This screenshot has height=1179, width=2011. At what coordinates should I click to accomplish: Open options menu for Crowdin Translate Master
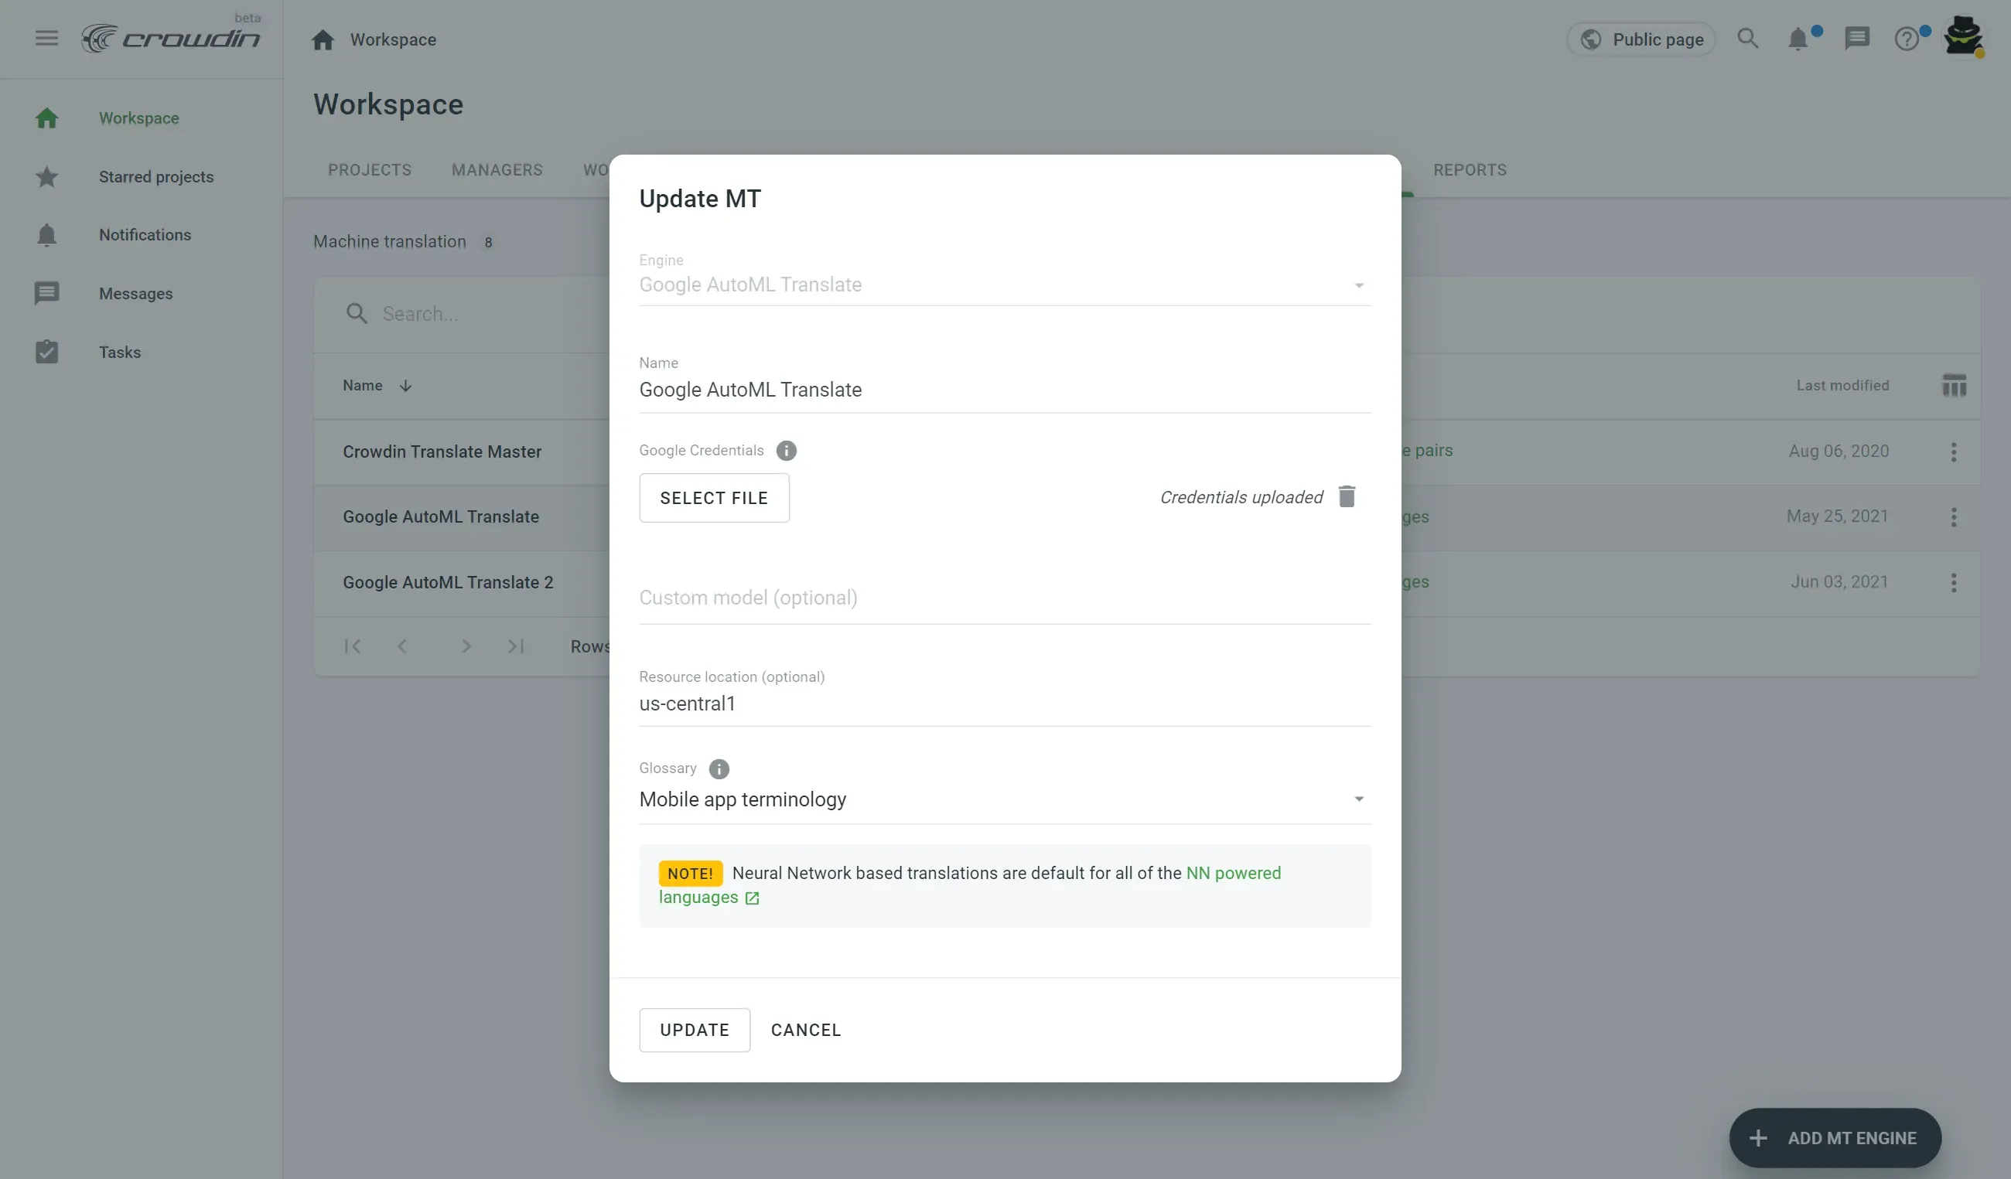(x=1953, y=452)
